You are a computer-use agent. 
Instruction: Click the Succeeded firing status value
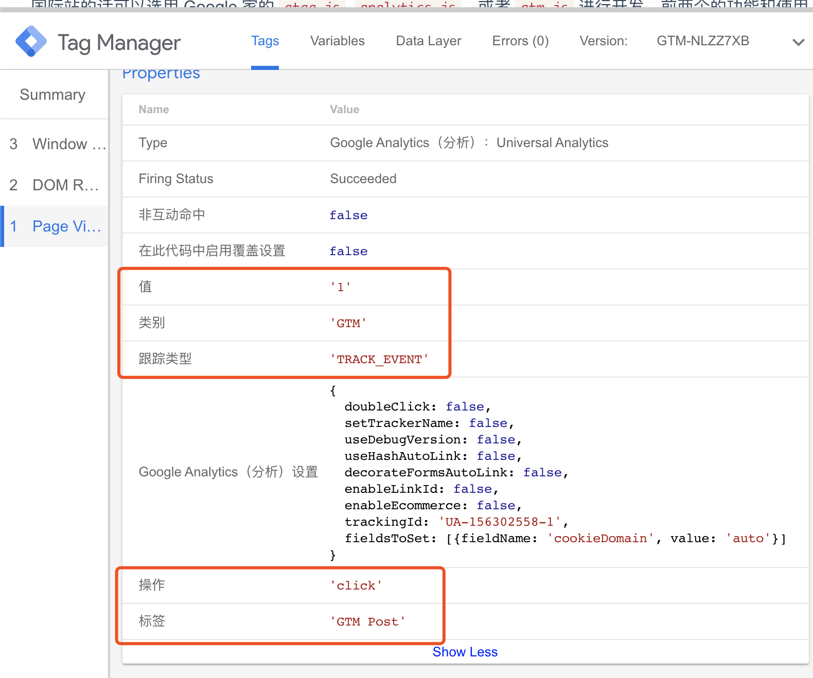363,179
